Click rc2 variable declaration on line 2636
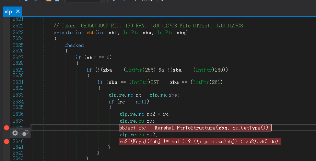Screen dimensions: 316x161 tap(151, 114)
